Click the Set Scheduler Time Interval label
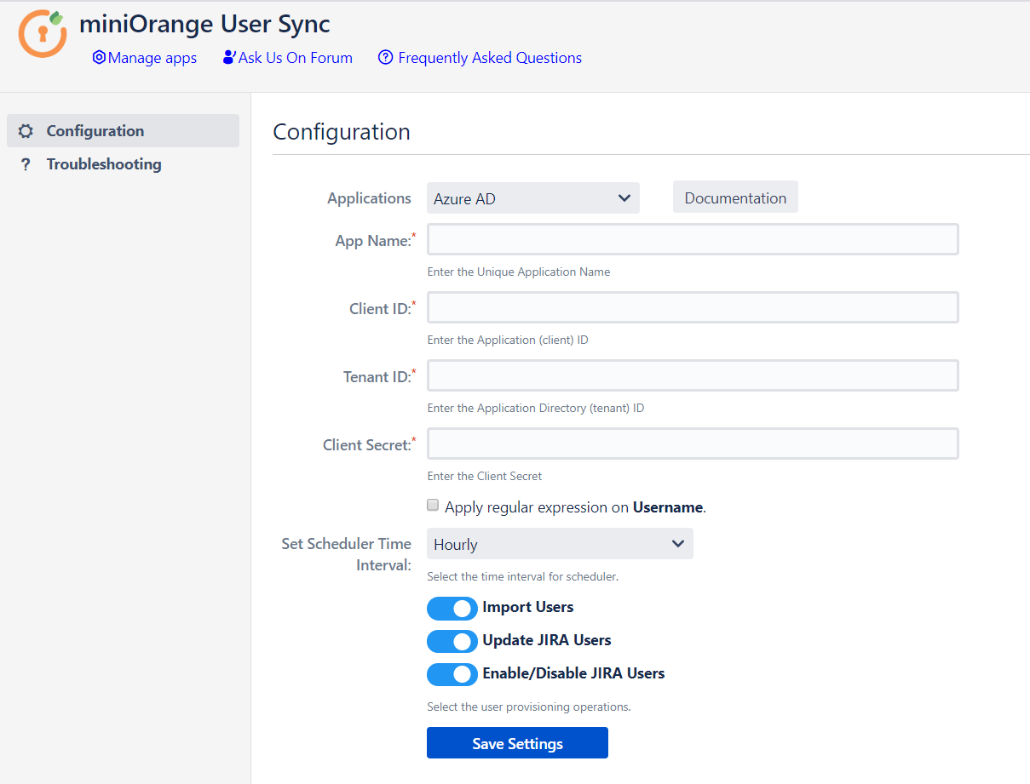Image resolution: width=1030 pixels, height=784 pixels. (x=347, y=554)
